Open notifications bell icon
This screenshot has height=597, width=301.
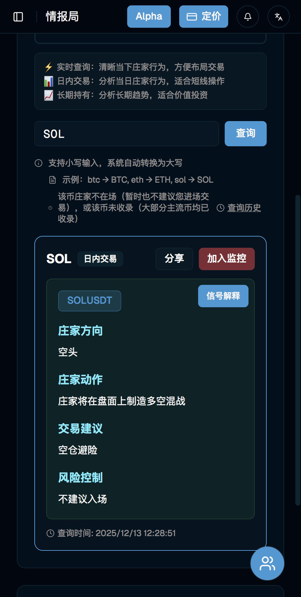248,17
